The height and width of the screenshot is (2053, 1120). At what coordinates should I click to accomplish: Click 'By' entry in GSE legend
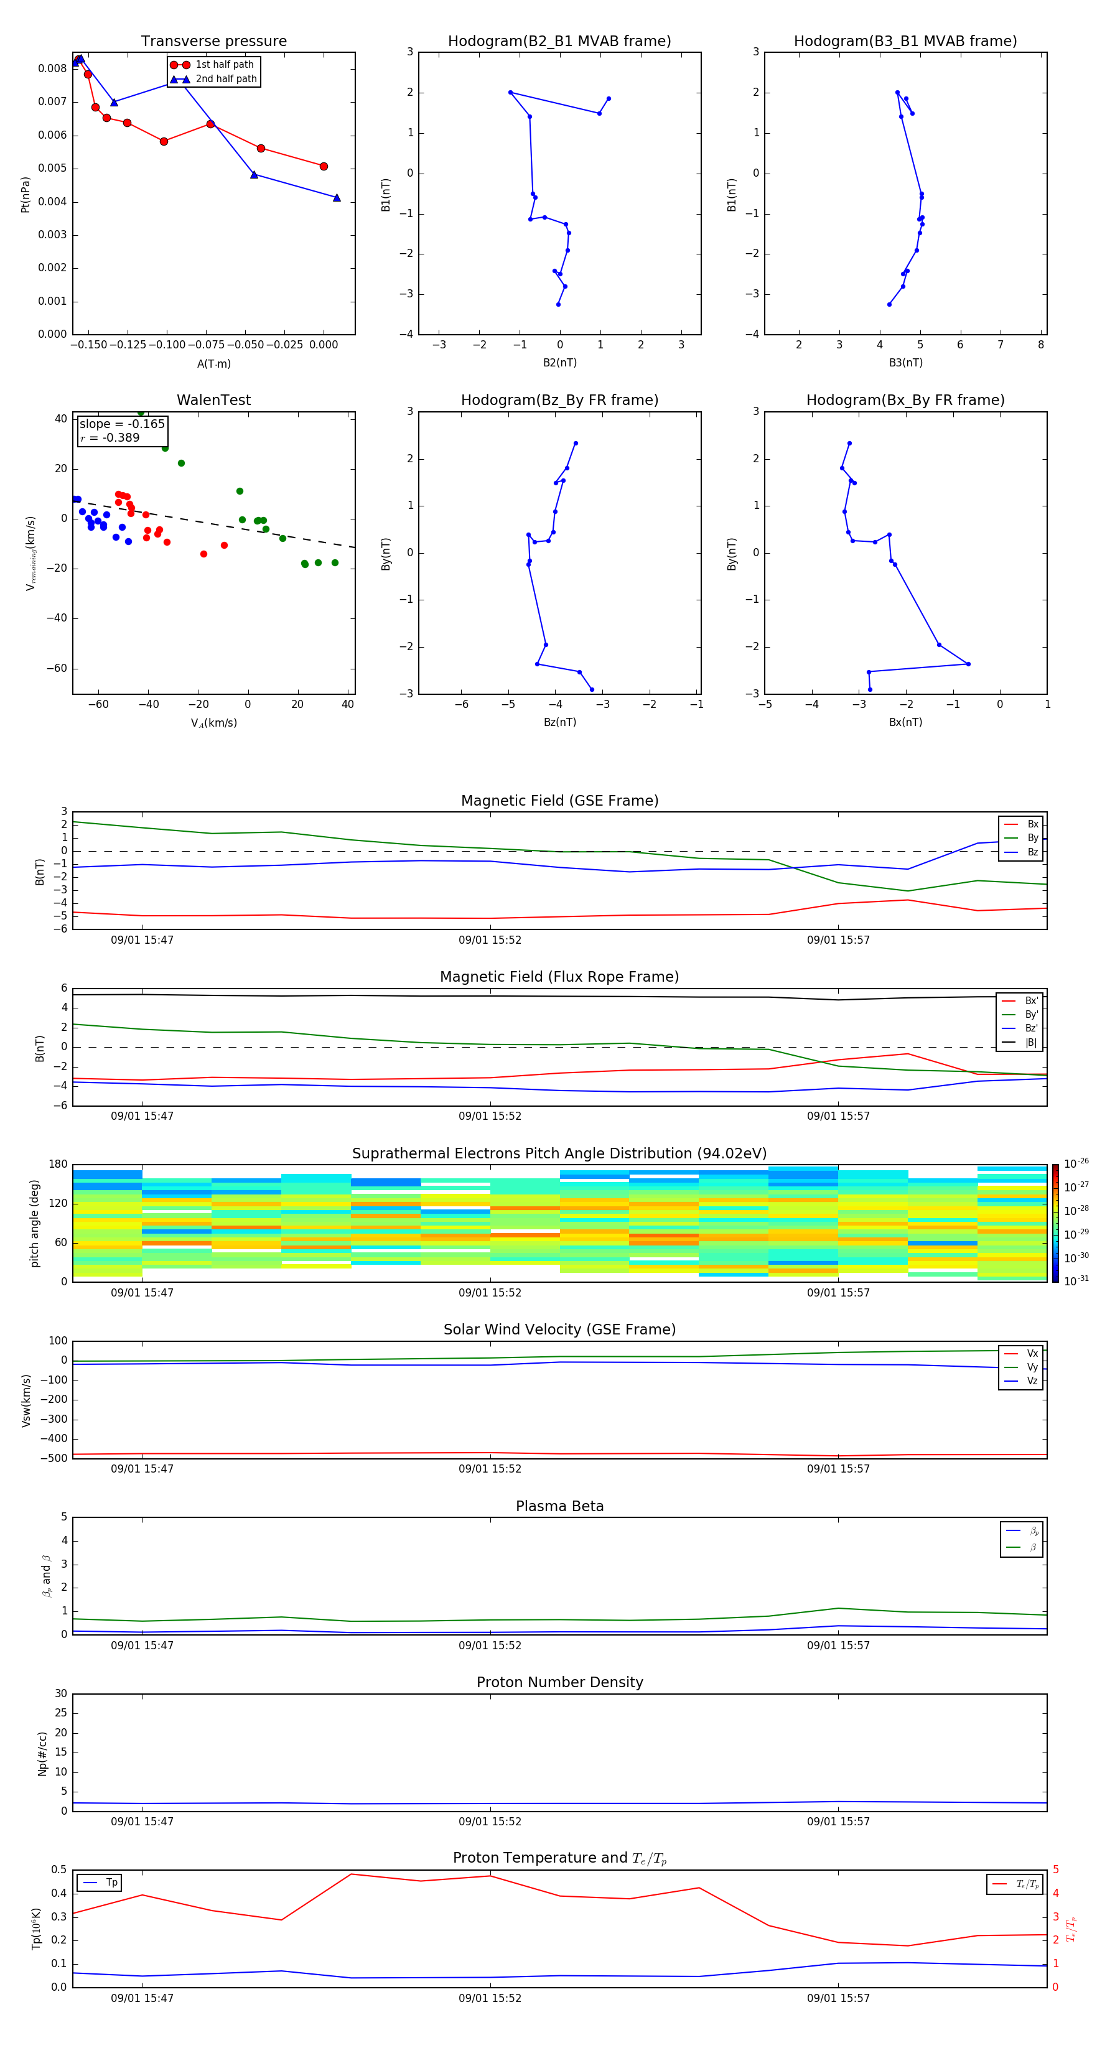1020,837
